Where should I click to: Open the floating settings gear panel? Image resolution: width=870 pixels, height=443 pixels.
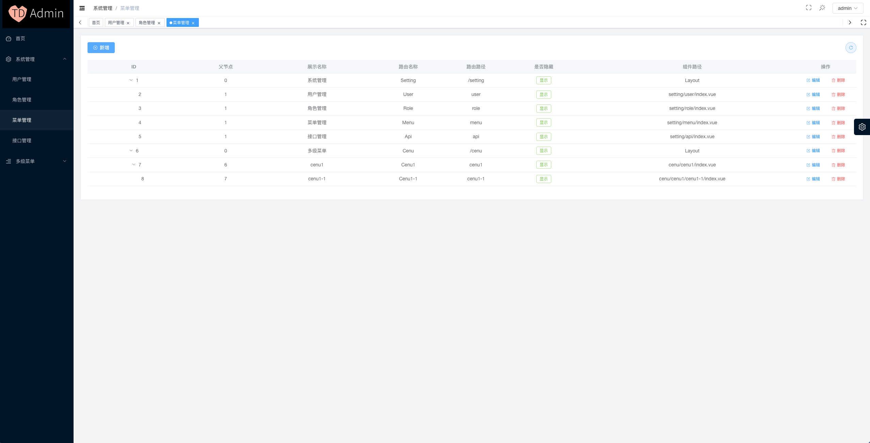coord(862,127)
